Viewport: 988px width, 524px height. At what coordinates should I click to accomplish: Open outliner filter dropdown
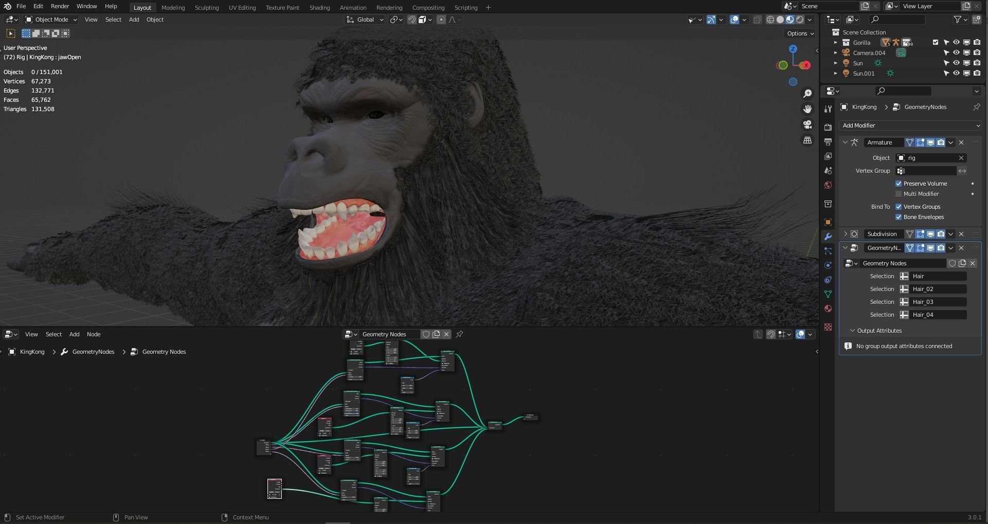960,20
